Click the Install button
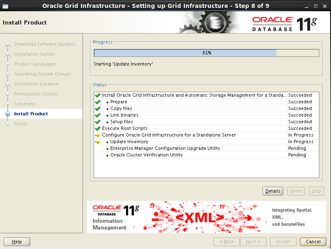Viewport: 331px width, 249px height. [283, 242]
